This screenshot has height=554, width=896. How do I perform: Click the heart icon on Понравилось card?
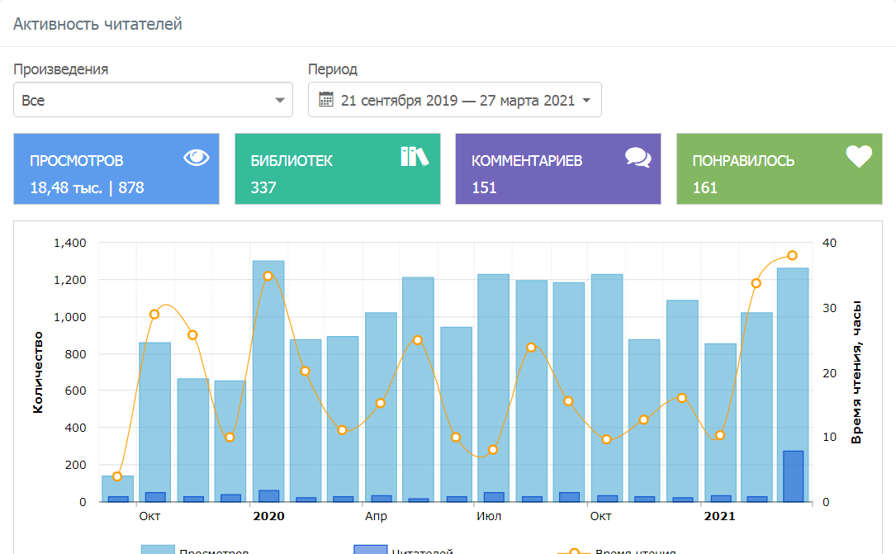[859, 157]
